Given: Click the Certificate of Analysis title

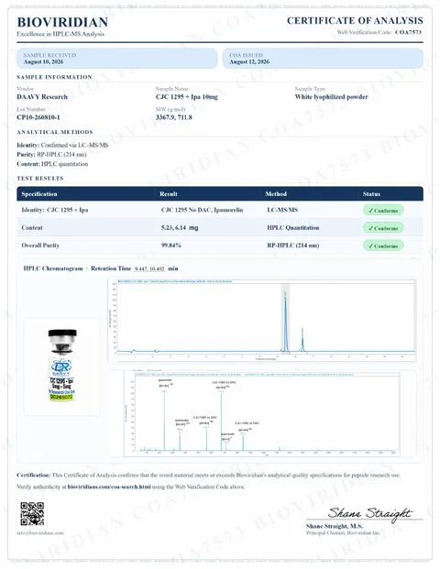Looking at the screenshot, I should tap(355, 21).
